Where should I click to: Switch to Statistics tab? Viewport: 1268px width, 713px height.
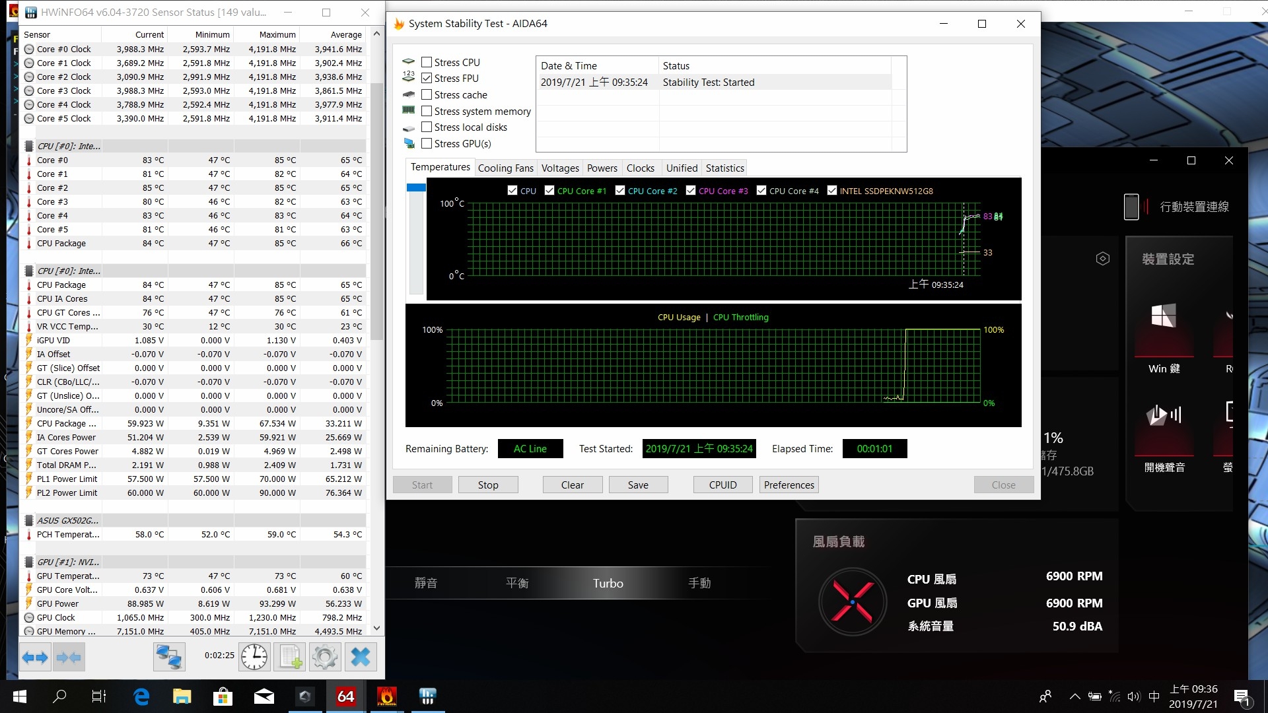pos(724,168)
